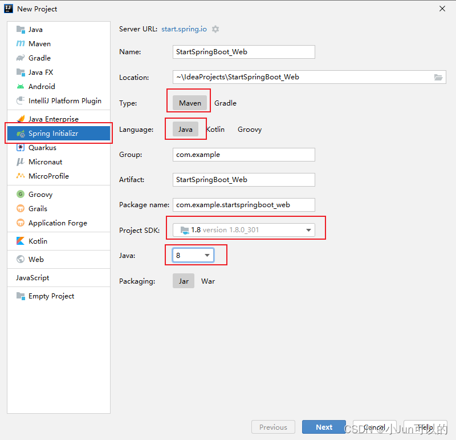456x440 pixels.
Task: Click the Quarkus icon in sidebar
Action: coord(21,148)
